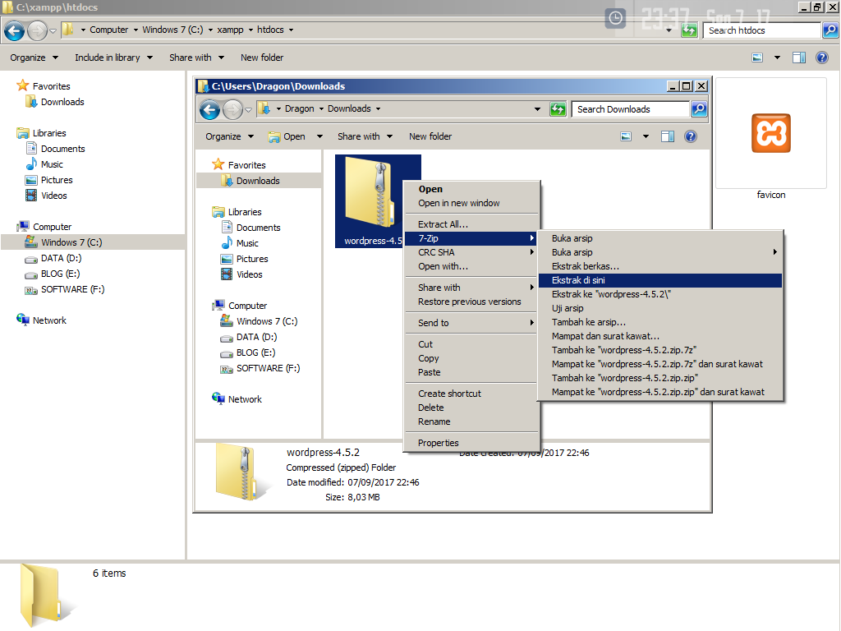Open DATA (D:) in htdocs sidebar

point(61,258)
